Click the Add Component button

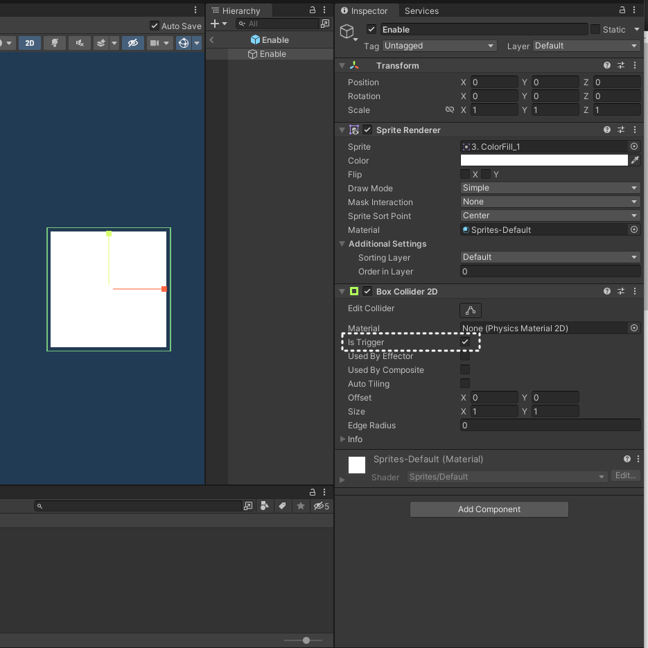click(x=489, y=509)
